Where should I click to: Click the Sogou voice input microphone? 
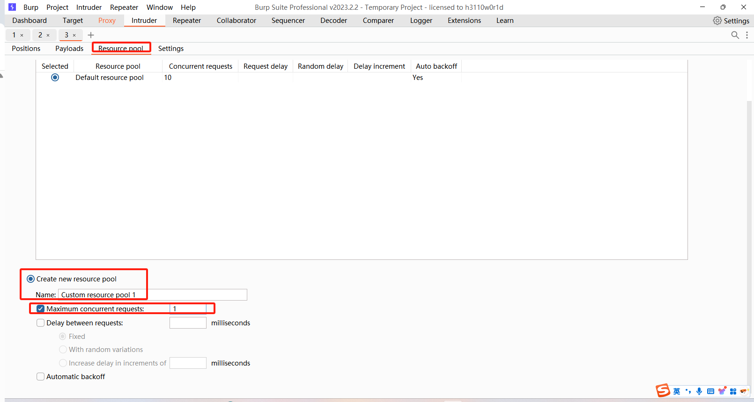point(699,391)
